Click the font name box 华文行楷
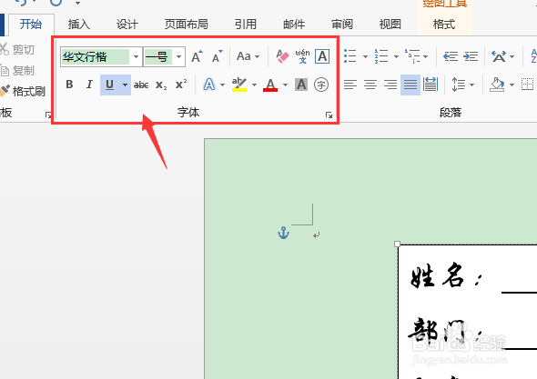The width and height of the screenshot is (537, 379). click(96, 56)
